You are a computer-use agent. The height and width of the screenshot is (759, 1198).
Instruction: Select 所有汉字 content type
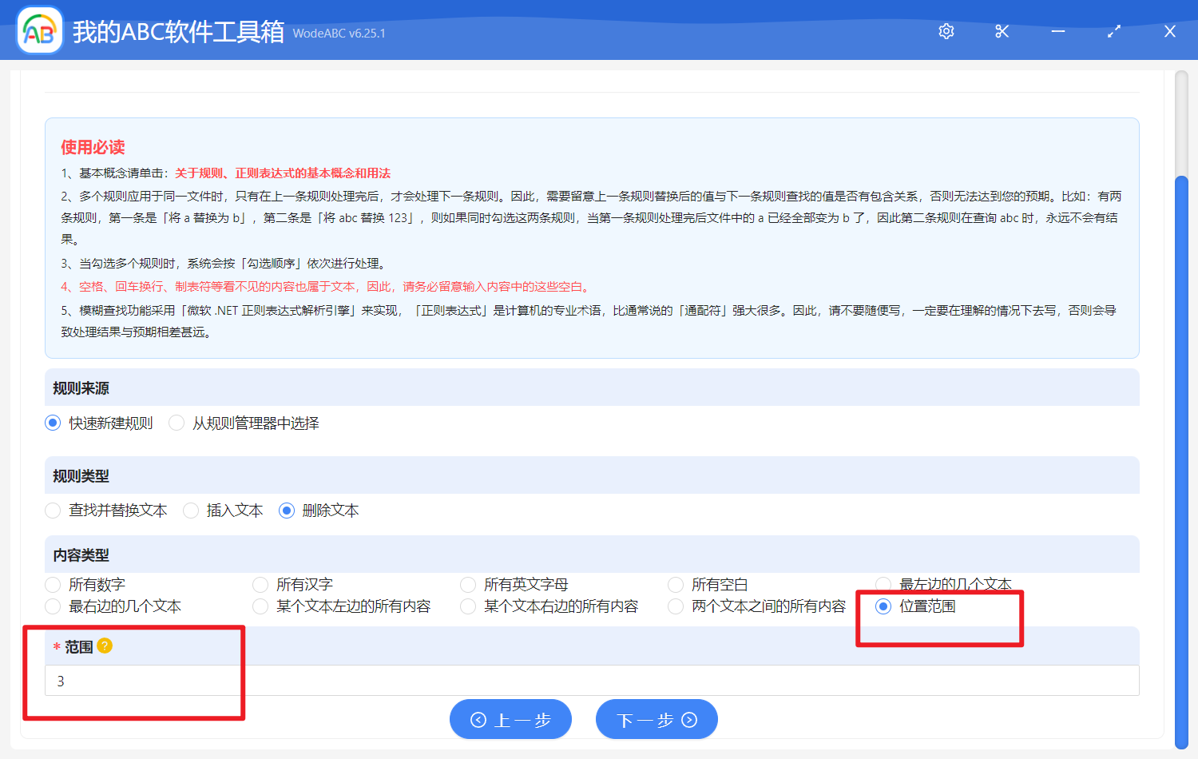[260, 584]
